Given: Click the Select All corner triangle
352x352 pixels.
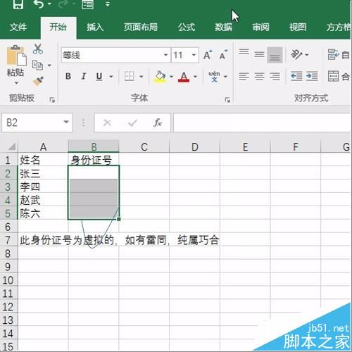Looking at the screenshot, I should (12, 146).
